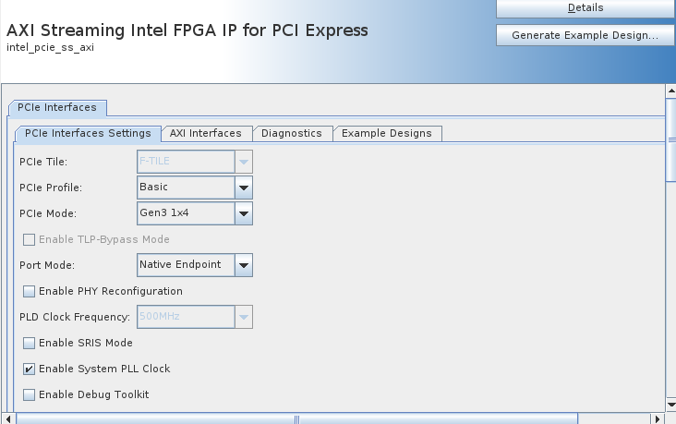Open the Diagnostics tab

tap(292, 133)
